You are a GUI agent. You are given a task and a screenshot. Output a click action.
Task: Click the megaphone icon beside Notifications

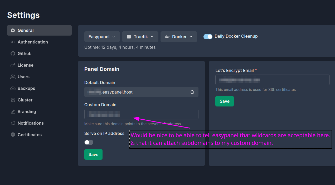[x=13, y=123]
